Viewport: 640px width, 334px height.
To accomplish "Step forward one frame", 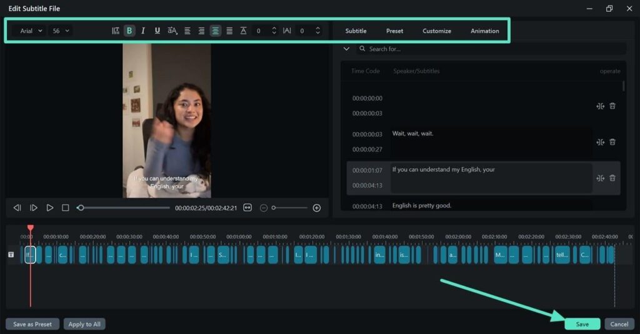I will [34, 208].
